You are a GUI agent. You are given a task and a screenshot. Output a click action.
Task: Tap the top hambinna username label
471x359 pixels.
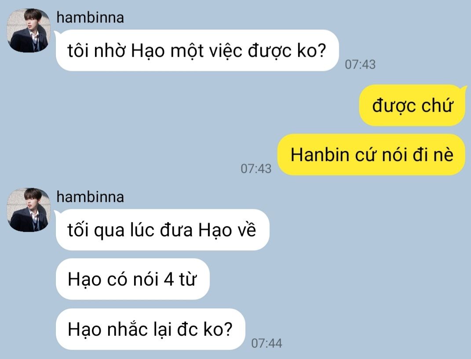pos(90,18)
